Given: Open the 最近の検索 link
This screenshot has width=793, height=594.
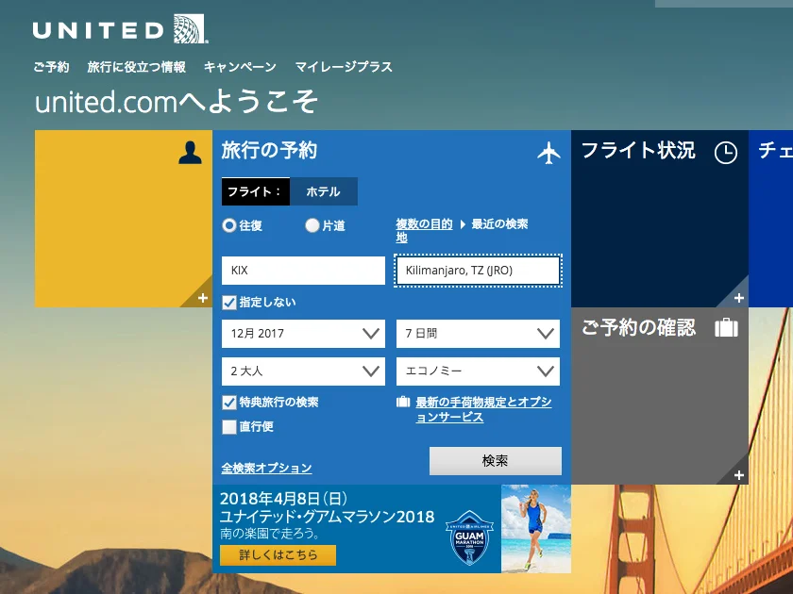Looking at the screenshot, I should tap(499, 223).
